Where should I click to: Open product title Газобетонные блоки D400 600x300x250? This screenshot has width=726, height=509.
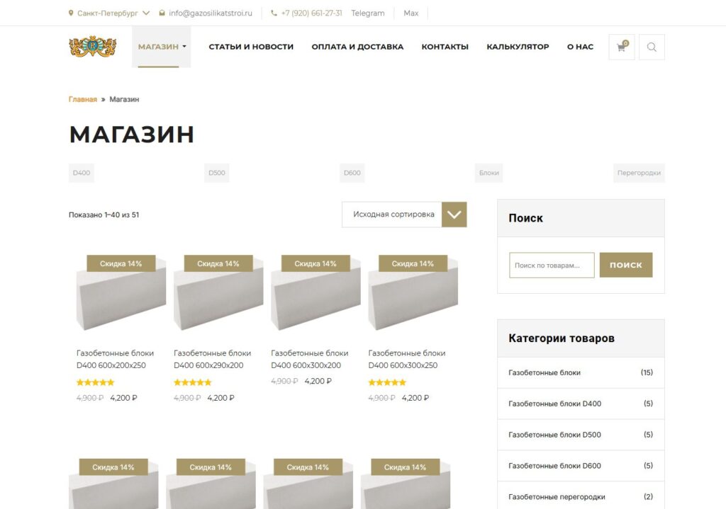(407, 359)
